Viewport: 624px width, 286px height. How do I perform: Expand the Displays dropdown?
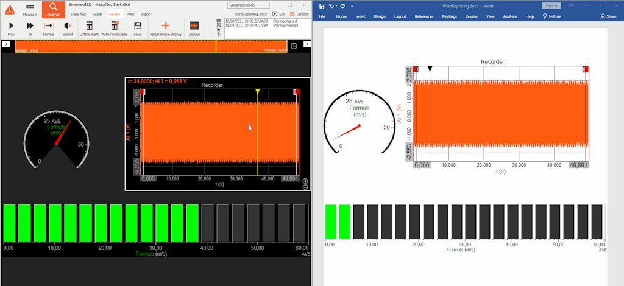click(194, 29)
